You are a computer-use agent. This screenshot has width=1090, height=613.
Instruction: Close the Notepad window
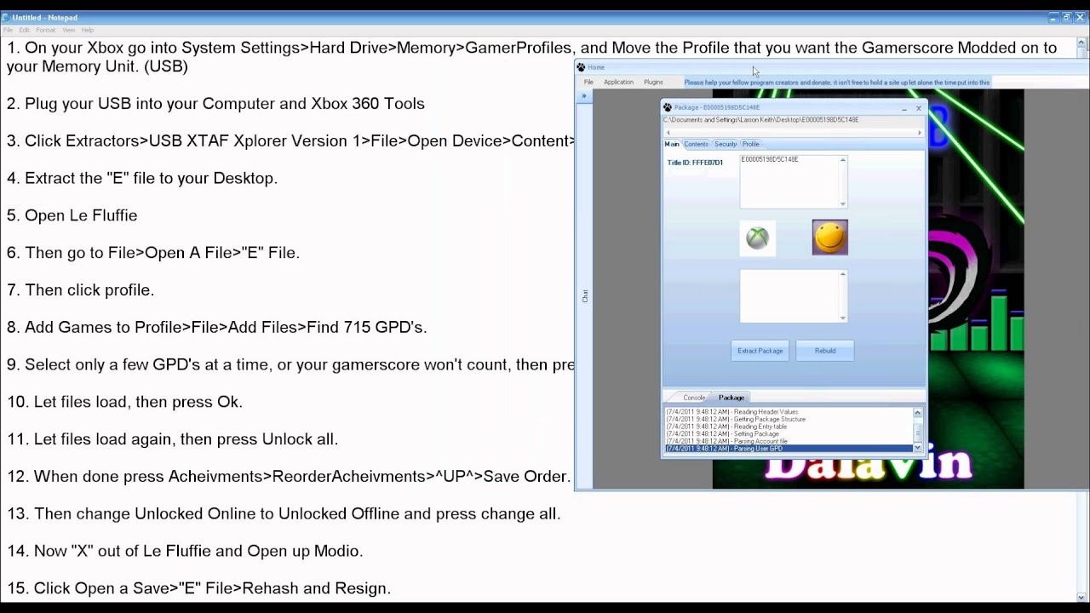1080,17
